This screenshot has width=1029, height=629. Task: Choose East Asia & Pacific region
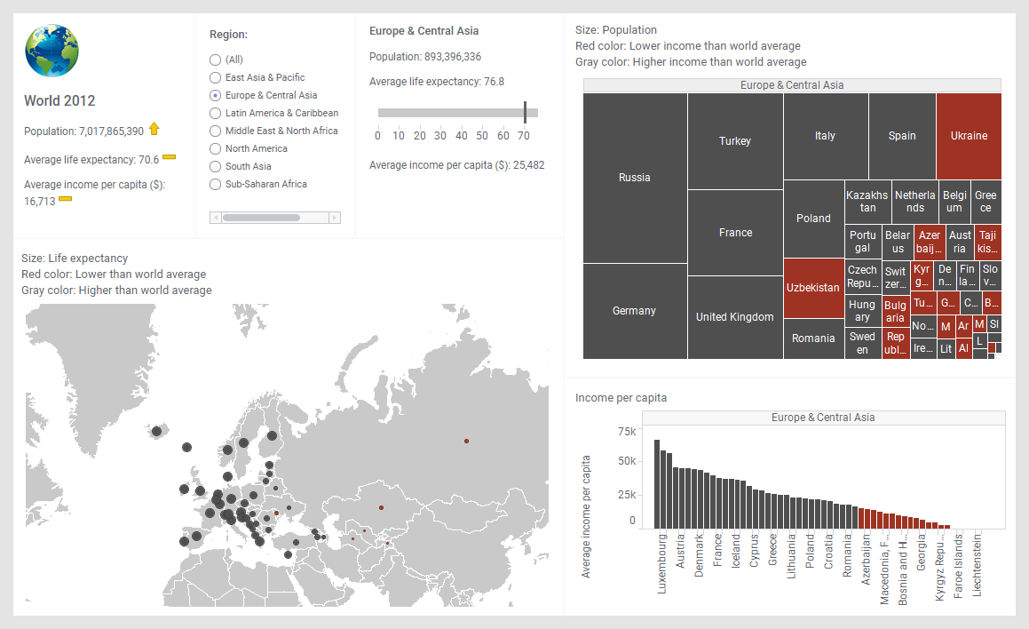215,77
